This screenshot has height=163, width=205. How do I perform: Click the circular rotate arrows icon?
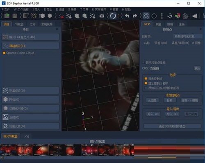point(113,16)
